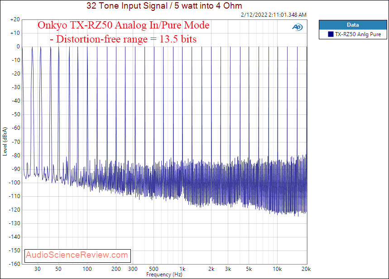Click the annotation "Onkyo TX-RZ50 Analog In/Pure Mode"
Image resolution: width=389 pixels, height=279 pixels.
(x=124, y=25)
